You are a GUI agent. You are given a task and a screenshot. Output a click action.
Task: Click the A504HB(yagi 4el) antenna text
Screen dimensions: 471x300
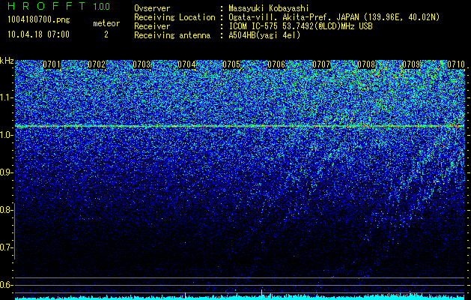coord(264,35)
